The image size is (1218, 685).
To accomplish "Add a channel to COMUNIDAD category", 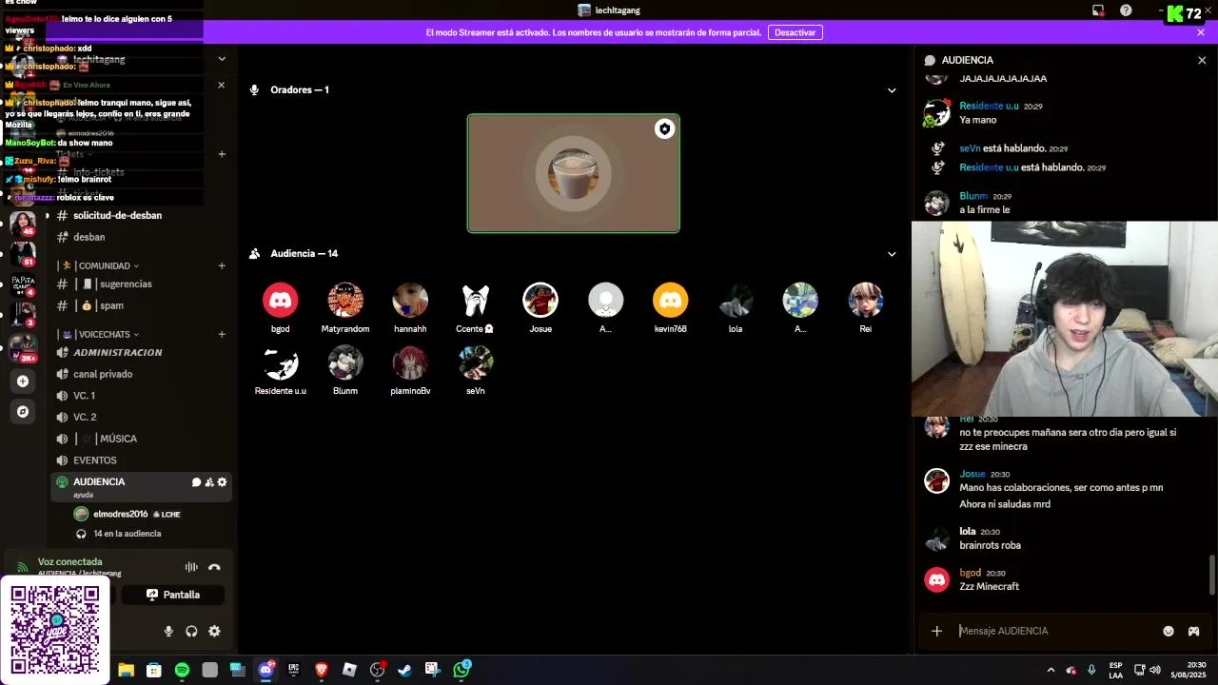I will (x=222, y=266).
